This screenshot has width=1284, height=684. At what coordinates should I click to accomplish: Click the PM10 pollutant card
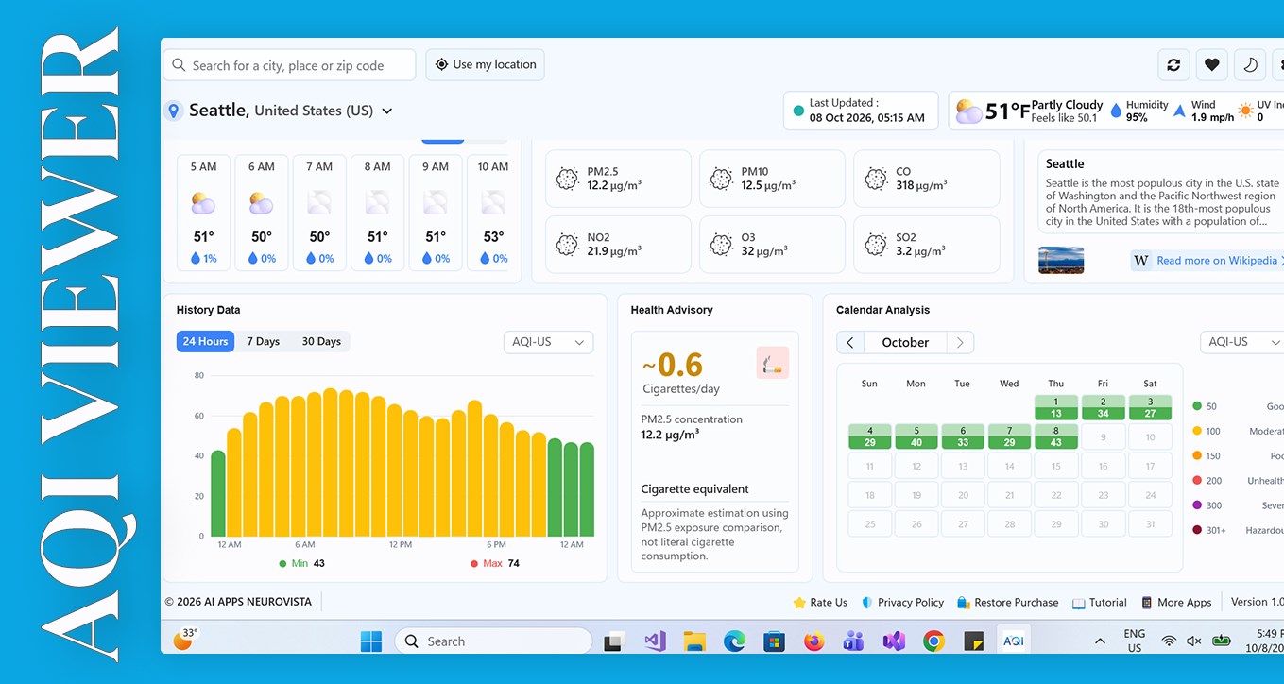pos(772,179)
